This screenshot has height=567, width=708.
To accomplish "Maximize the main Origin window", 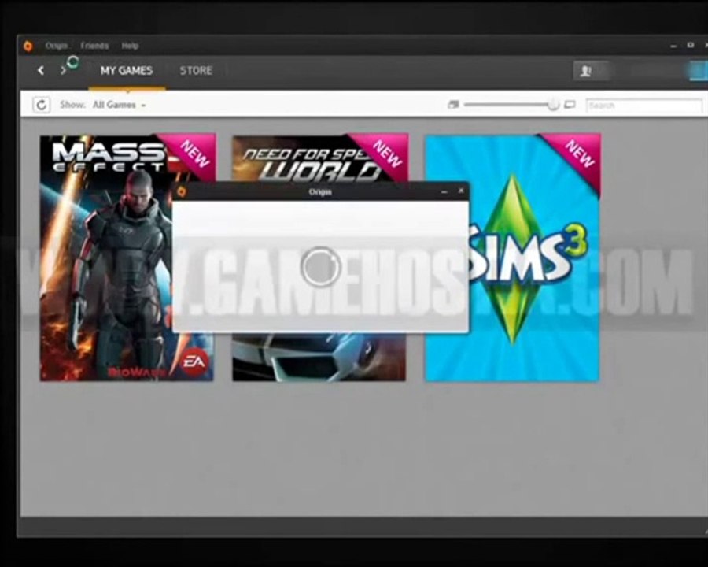I will (690, 45).
